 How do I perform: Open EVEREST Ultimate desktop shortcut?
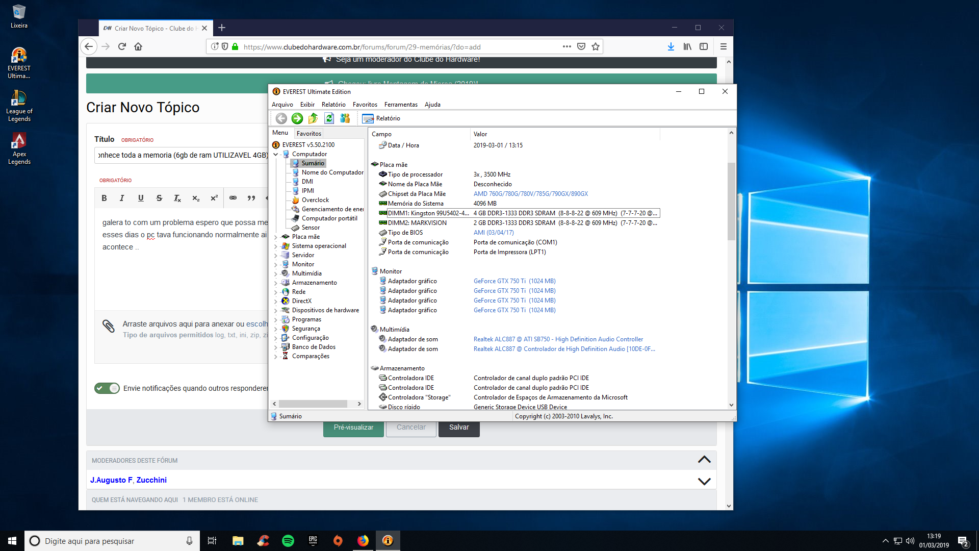19,63
